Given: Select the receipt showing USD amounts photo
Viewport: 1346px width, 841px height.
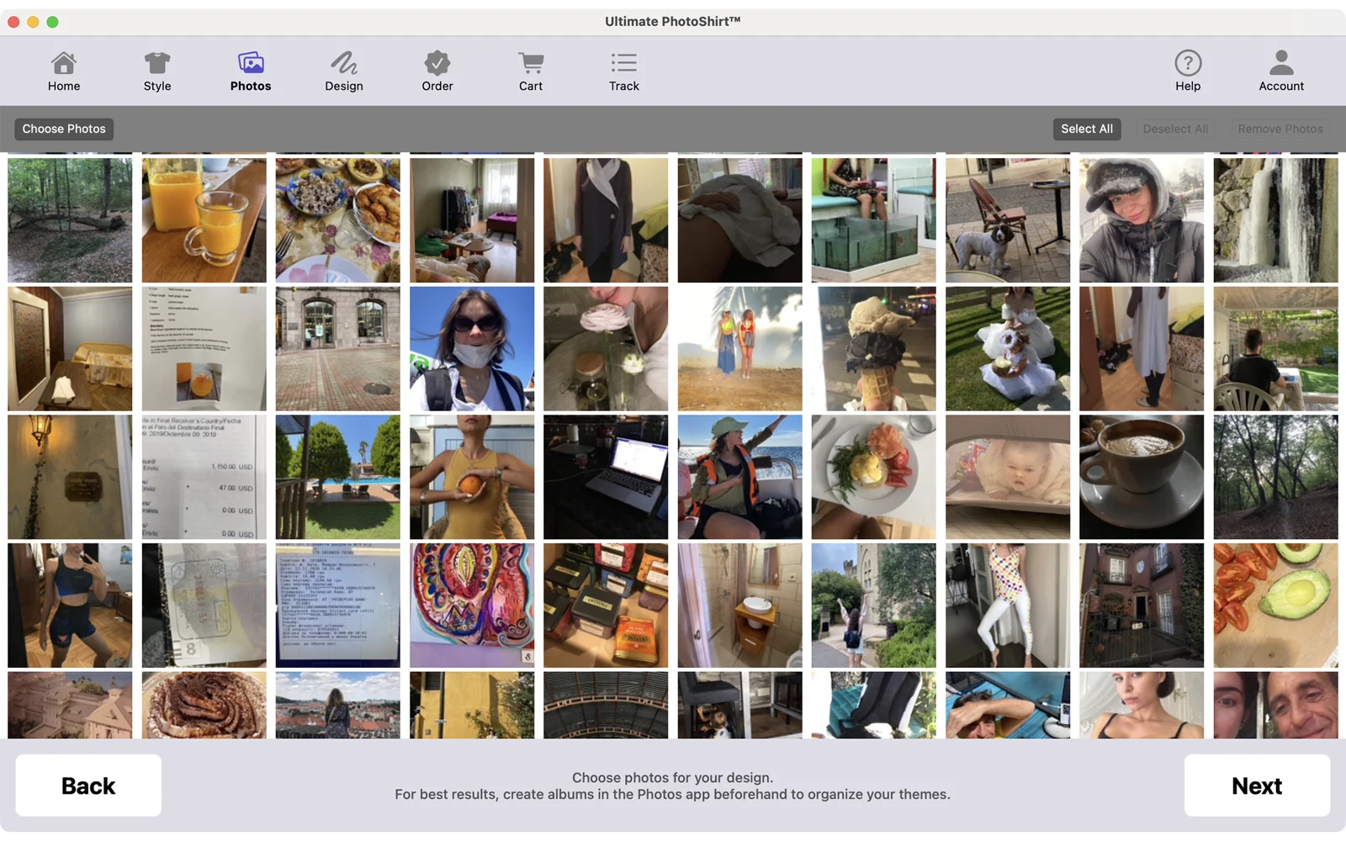Looking at the screenshot, I should pyautogui.click(x=204, y=477).
